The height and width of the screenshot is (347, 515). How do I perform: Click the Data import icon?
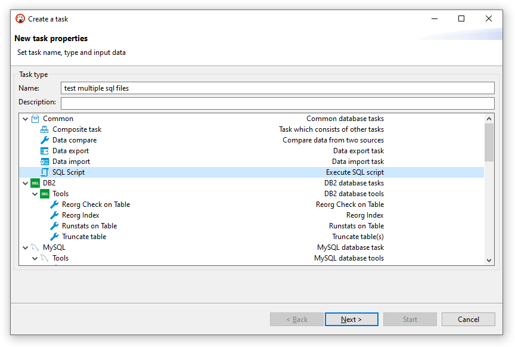point(45,161)
